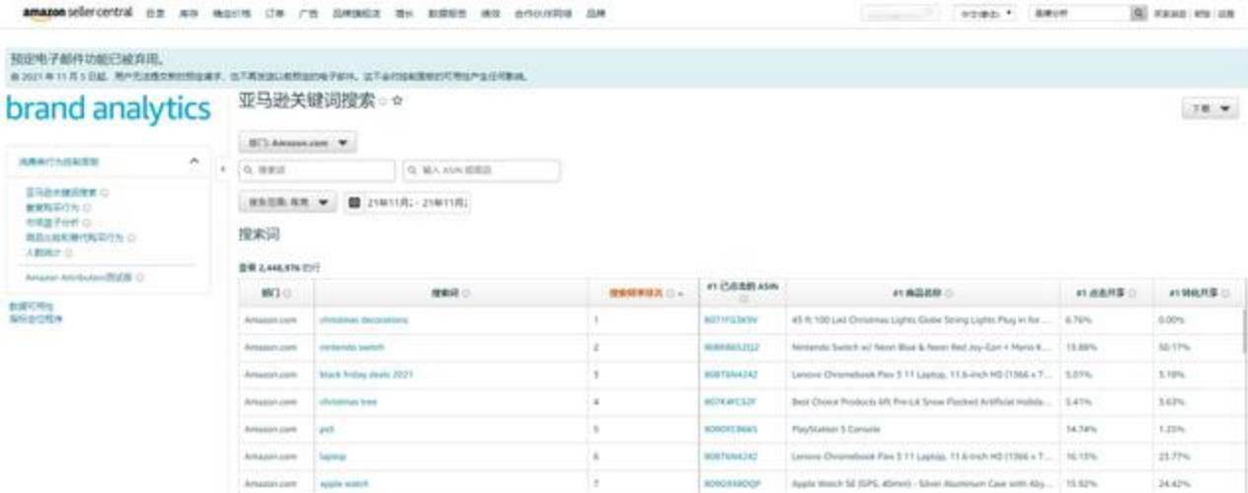This screenshot has height=493, width=1248.
Task: Open the apple watch search term
Action: pos(343,484)
